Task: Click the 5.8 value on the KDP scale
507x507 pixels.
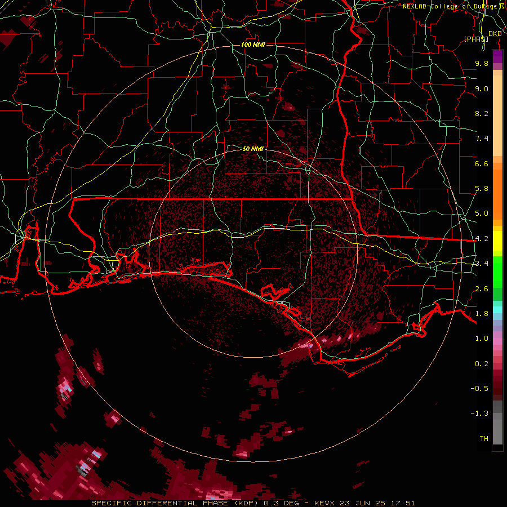Action: point(482,189)
